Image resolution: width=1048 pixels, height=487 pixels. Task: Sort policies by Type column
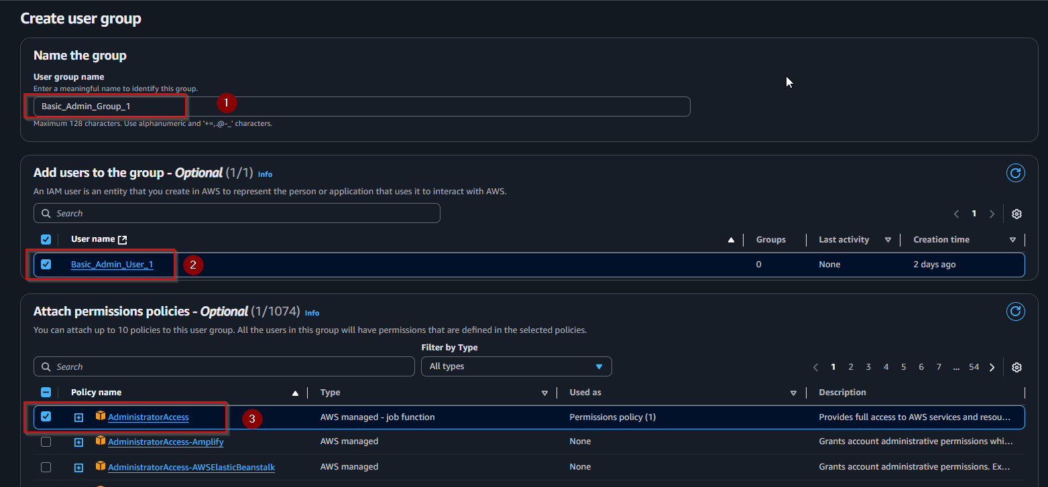click(544, 393)
